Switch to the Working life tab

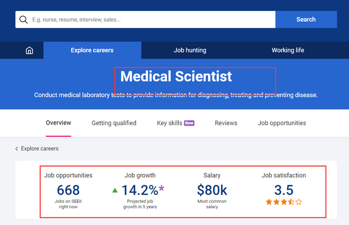tap(288, 51)
